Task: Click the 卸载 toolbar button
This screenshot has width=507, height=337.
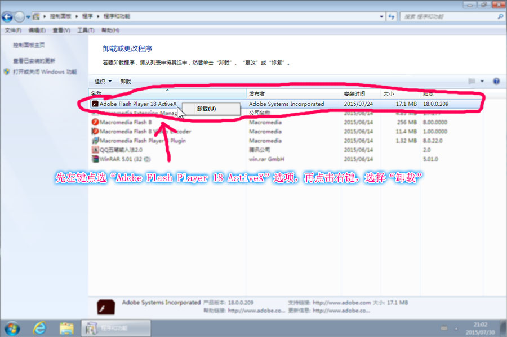Action: click(x=126, y=82)
